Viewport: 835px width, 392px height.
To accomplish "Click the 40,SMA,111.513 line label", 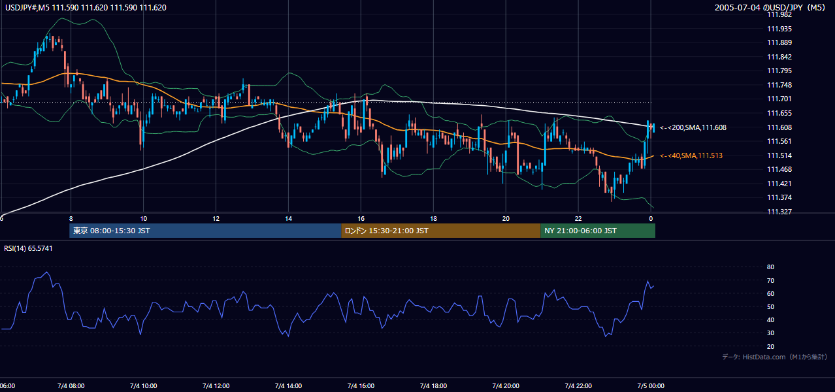I will tap(691, 155).
